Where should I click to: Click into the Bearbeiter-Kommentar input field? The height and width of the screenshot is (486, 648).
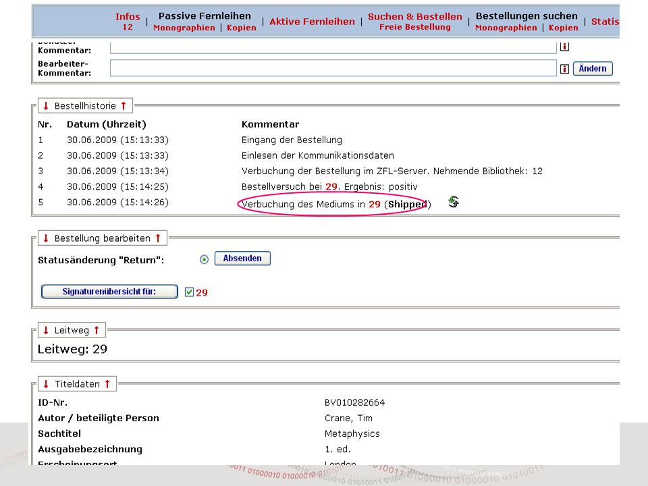[333, 68]
